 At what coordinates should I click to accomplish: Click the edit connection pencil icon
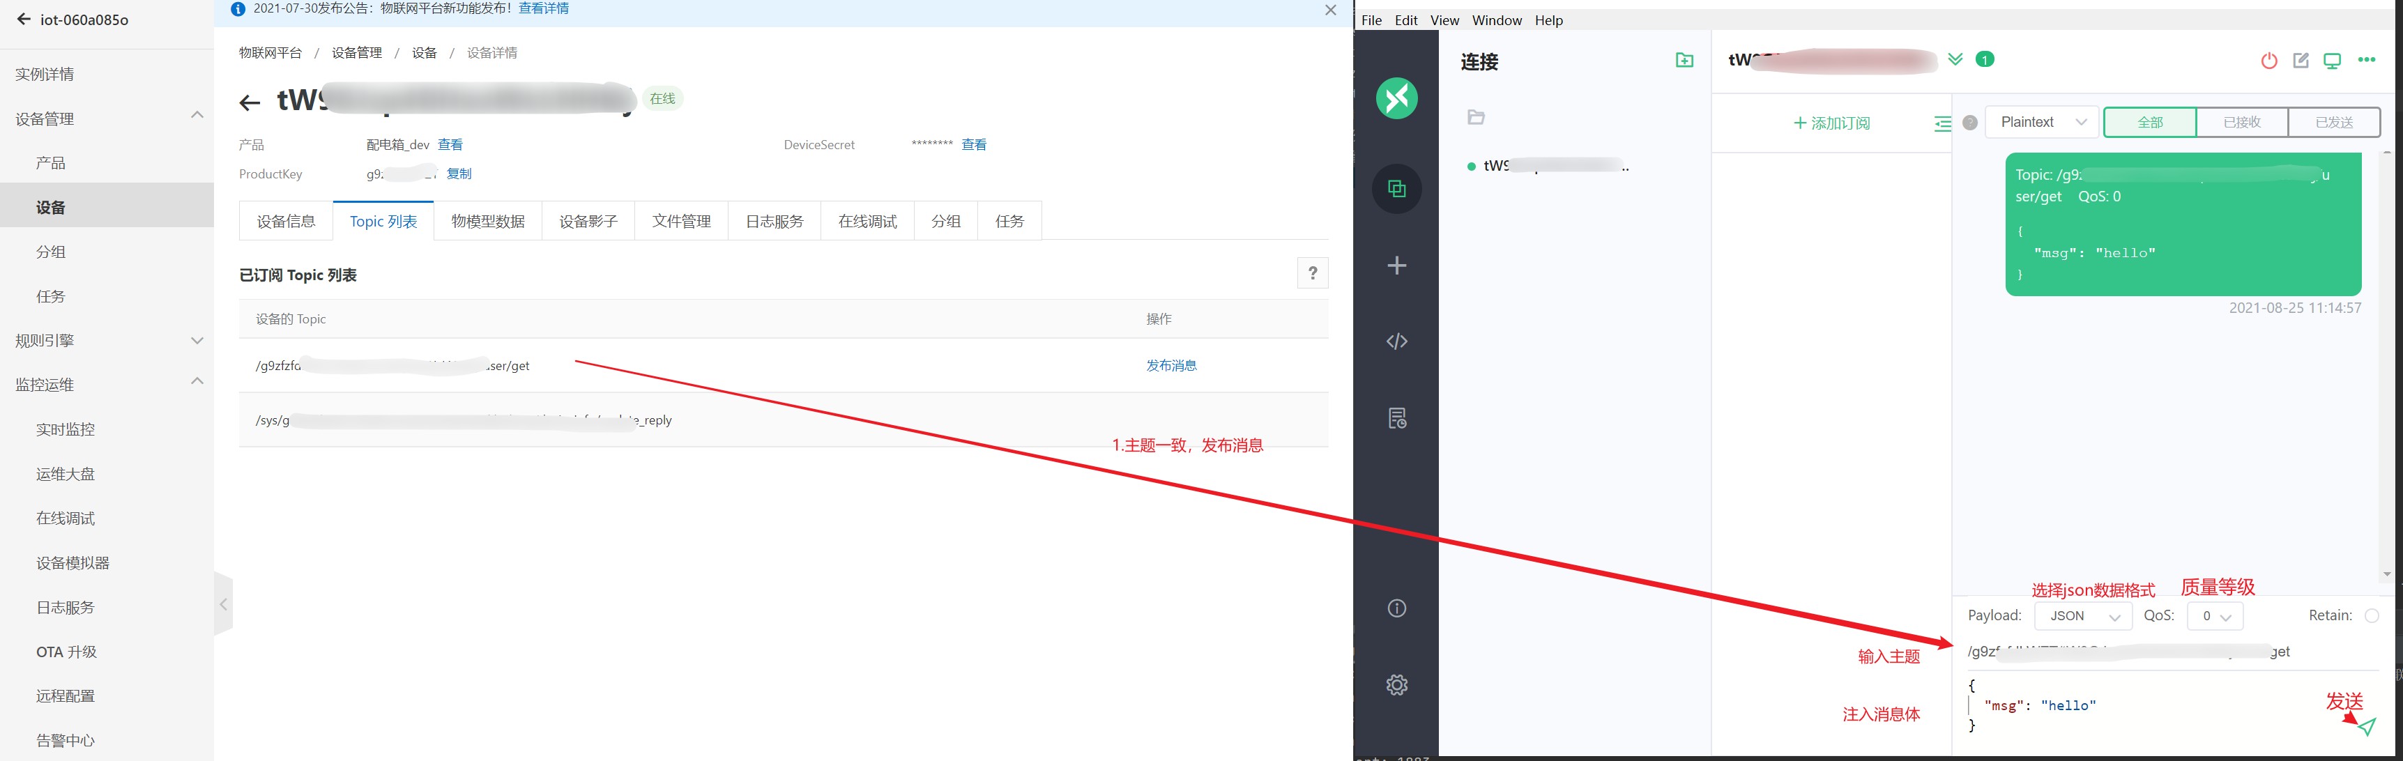coord(2301,61)
